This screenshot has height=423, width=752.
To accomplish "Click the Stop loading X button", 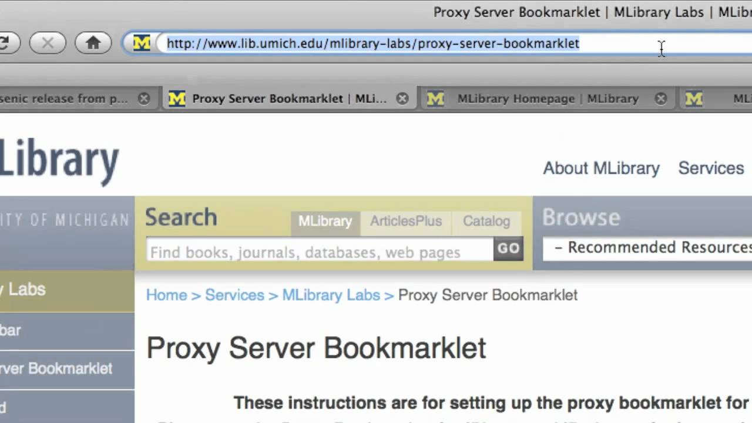I will 48,43.
